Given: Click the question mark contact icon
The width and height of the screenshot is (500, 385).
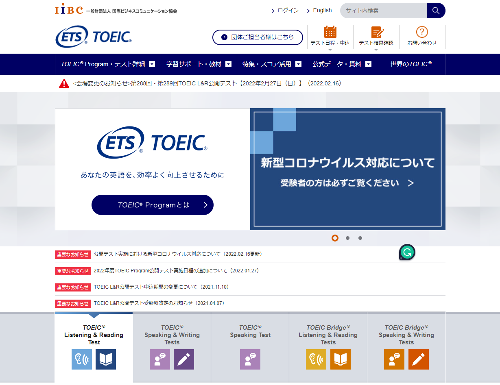Looking at the screenshot, I should (422, 32).
